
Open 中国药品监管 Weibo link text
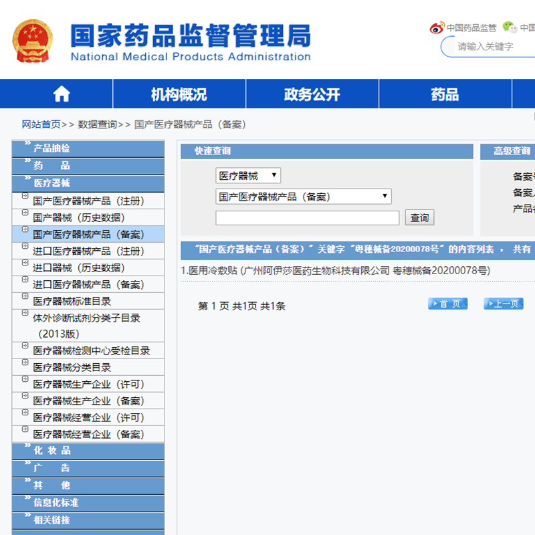471,28
